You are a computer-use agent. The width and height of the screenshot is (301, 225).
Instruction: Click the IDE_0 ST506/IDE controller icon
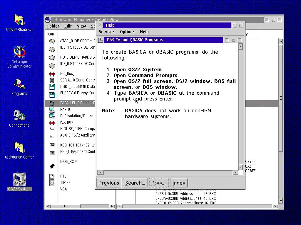click(x=52, y=66)
